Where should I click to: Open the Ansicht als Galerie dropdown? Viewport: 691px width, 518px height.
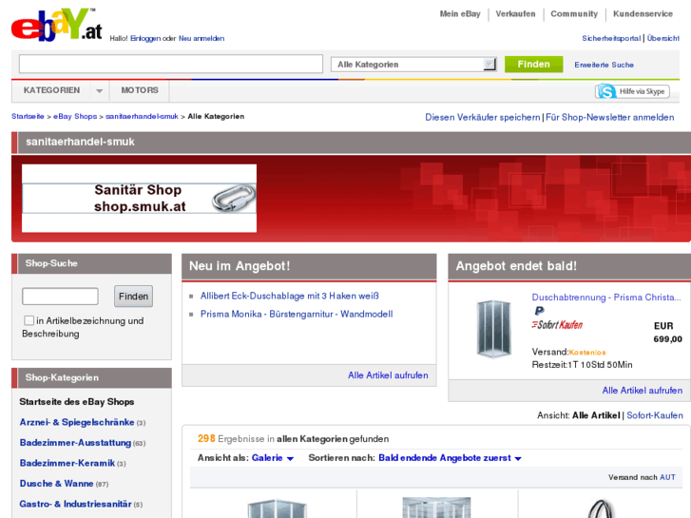click(x=273, y=458)
